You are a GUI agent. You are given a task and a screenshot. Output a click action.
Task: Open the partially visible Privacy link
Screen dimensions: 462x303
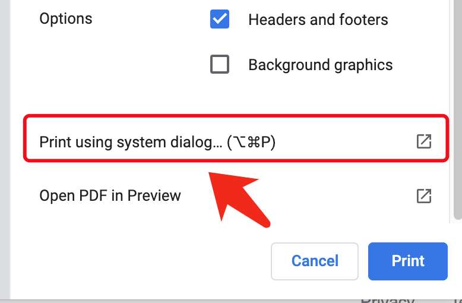tap(387, 299)
